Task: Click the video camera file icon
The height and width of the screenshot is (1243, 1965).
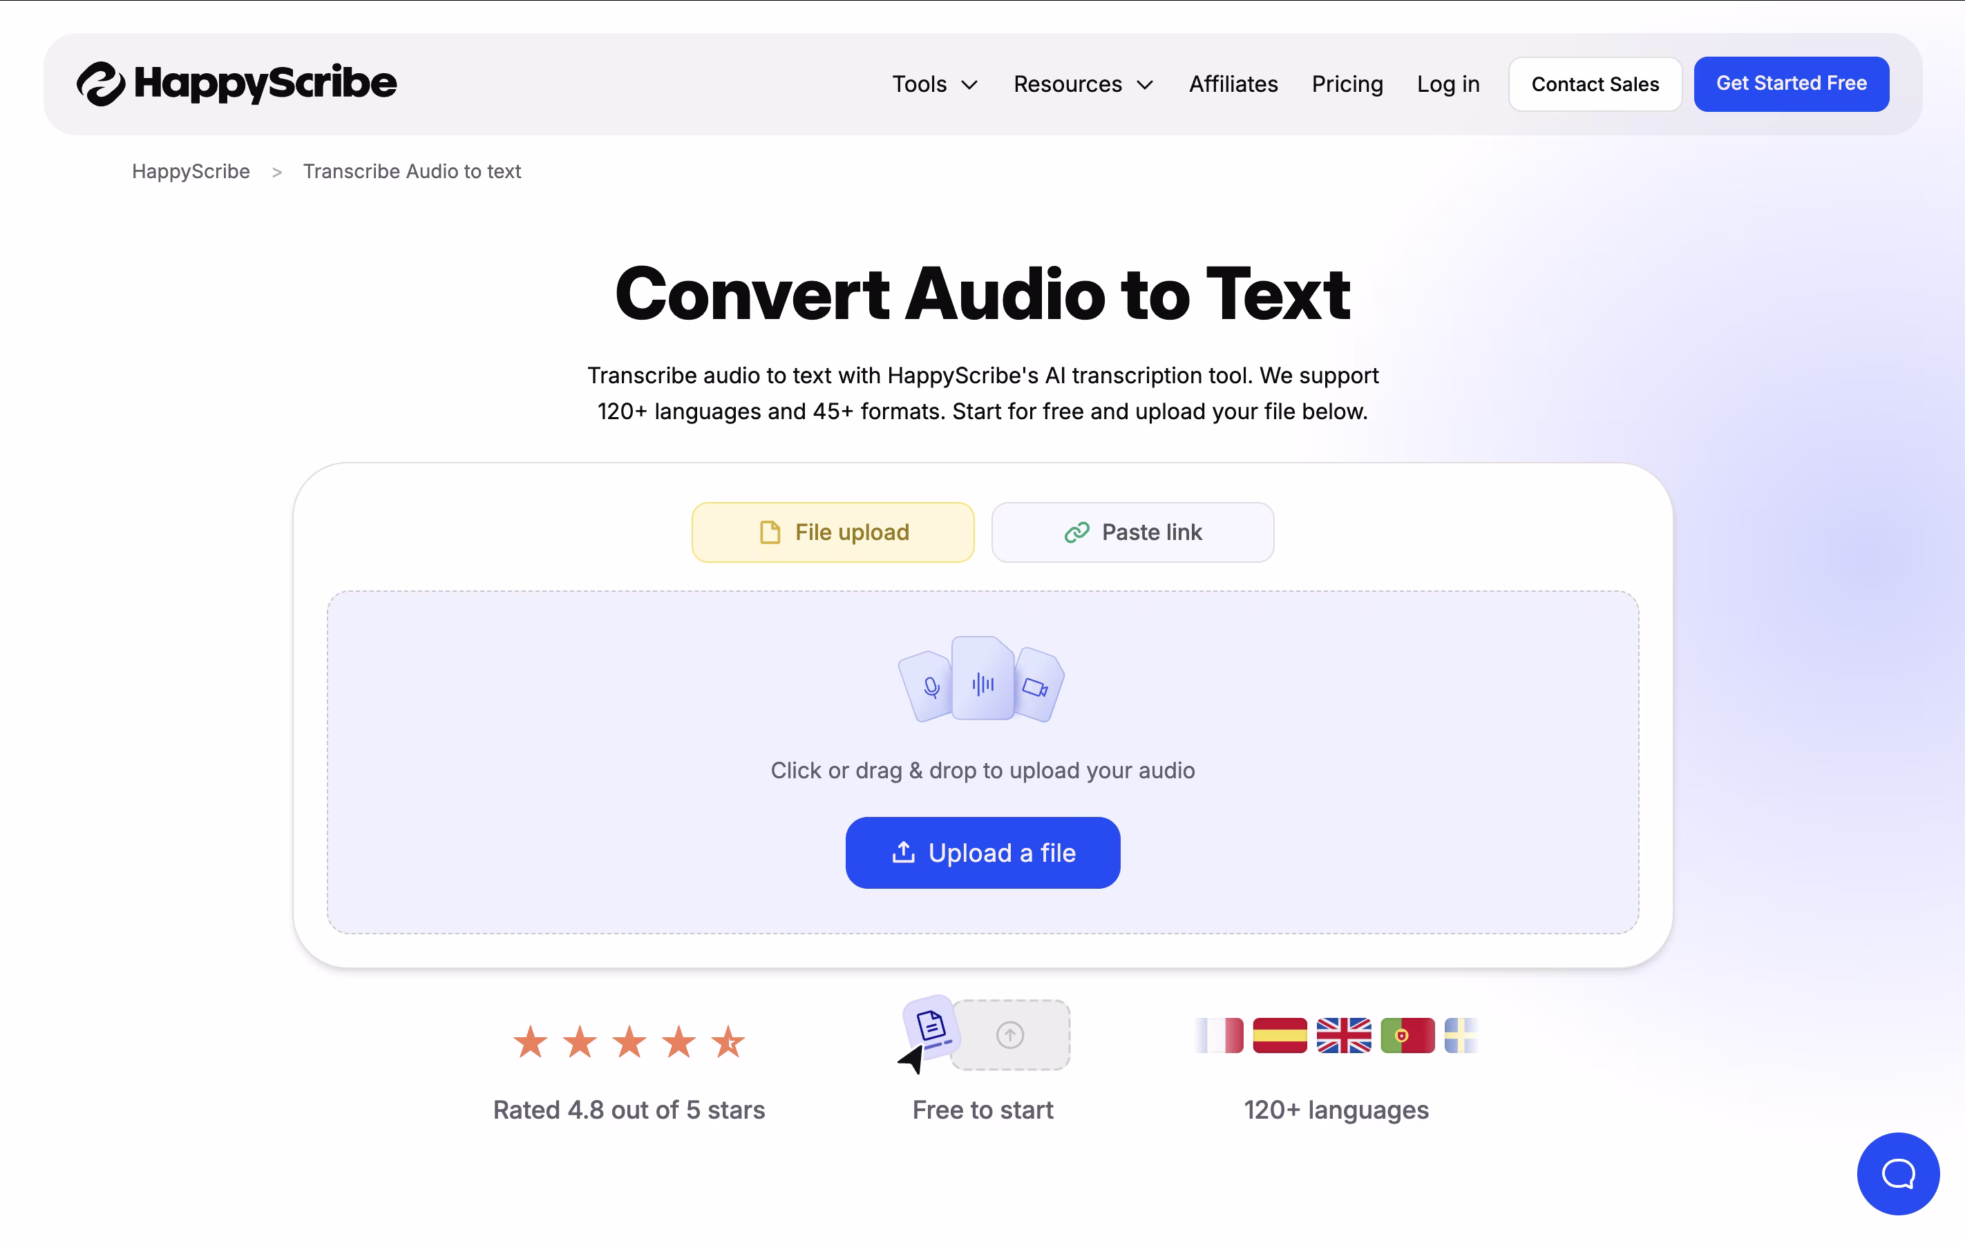Action: click(1036, 686)
